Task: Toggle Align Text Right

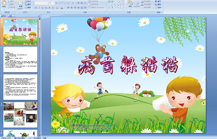Action: (x=75, y=8)
